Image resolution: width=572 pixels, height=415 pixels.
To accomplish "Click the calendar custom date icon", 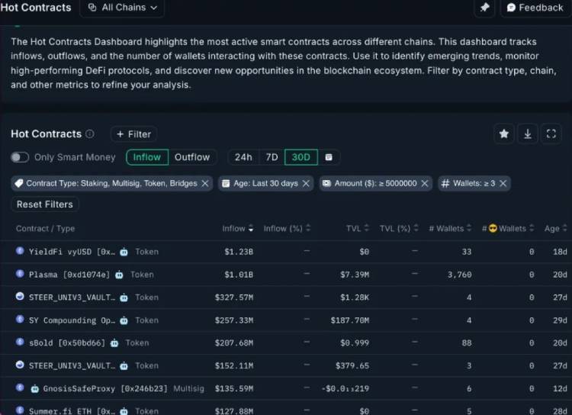I will pos(329,157).
